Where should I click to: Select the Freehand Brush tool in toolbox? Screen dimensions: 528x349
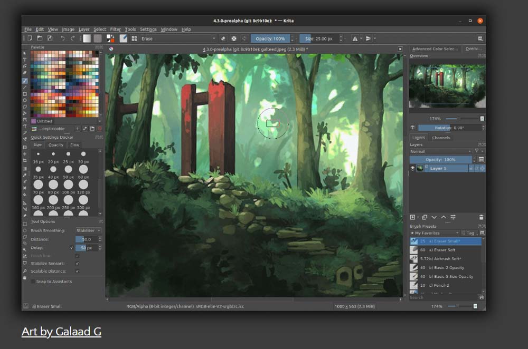[25, 81]
